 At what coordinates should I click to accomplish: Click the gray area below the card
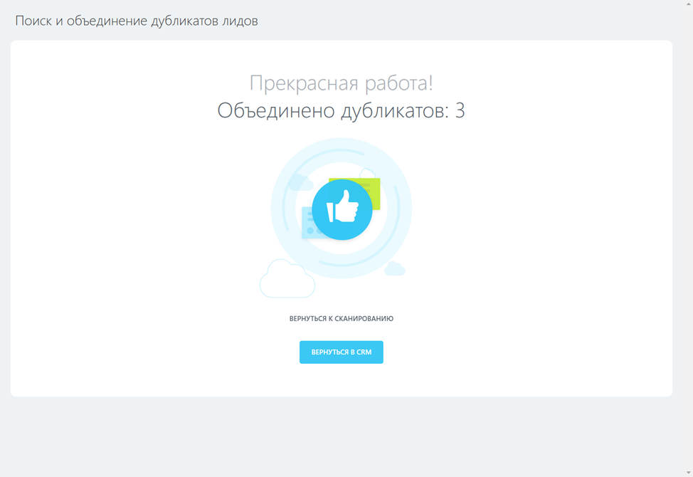[342, 434]
